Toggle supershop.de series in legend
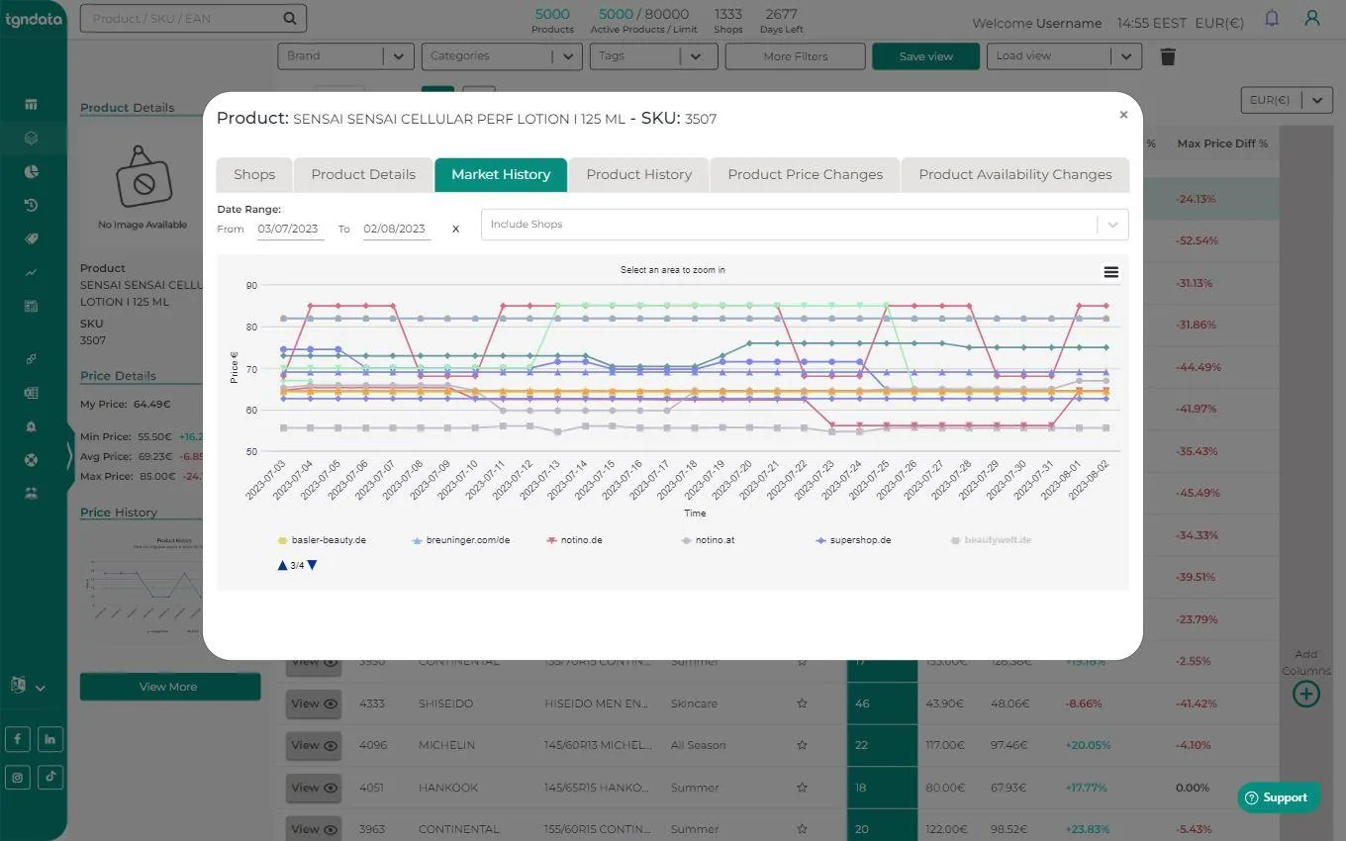The image size is (1346, 841). click(x=853, y=540)
